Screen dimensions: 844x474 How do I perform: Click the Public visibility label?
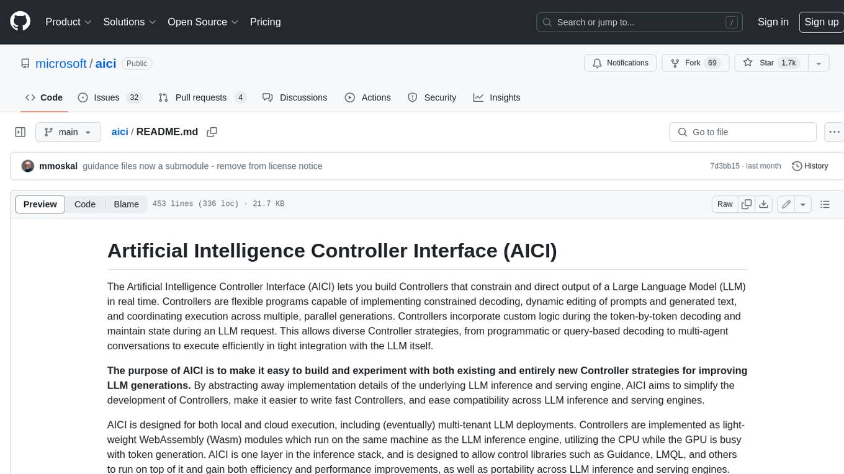pos(137,63)
